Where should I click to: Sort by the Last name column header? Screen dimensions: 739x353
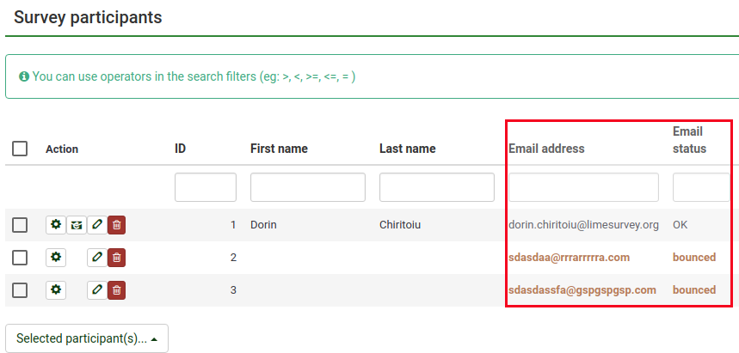407,149
